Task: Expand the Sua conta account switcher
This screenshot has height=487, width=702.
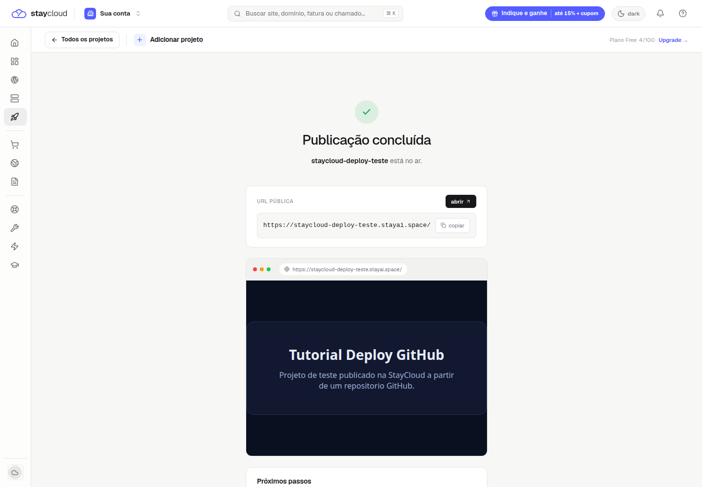Action: [113, 14]
